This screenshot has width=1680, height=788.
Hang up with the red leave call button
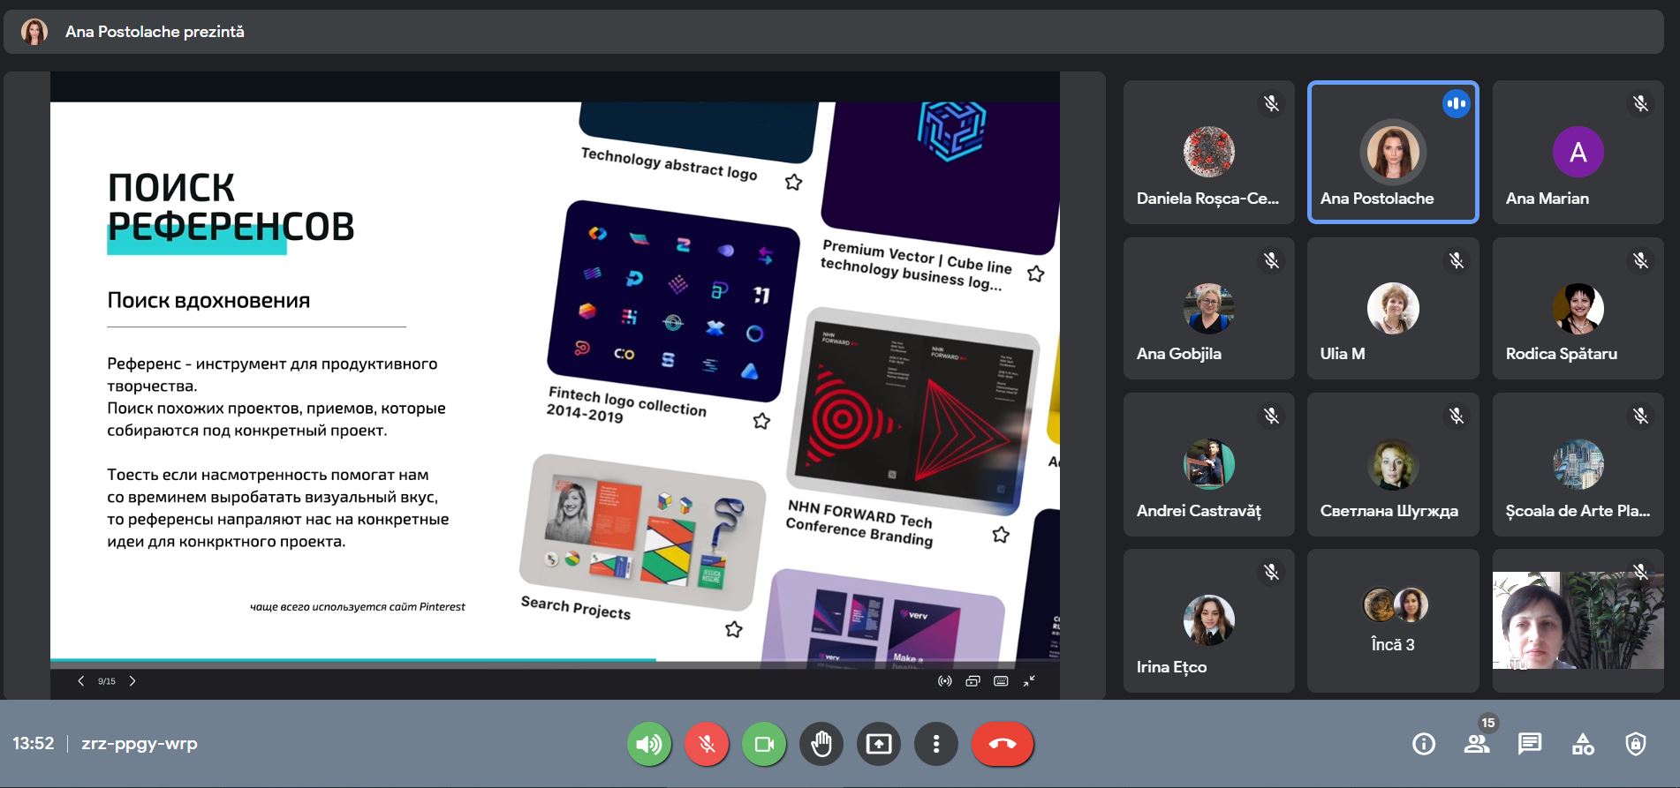(x=1003, y=744)
